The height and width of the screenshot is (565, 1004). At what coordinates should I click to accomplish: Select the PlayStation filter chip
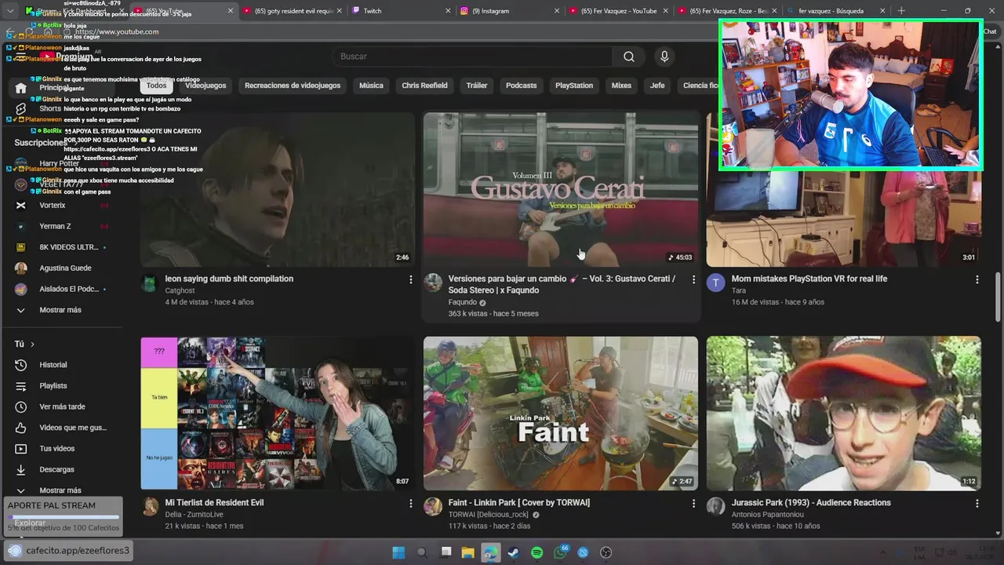574,86
